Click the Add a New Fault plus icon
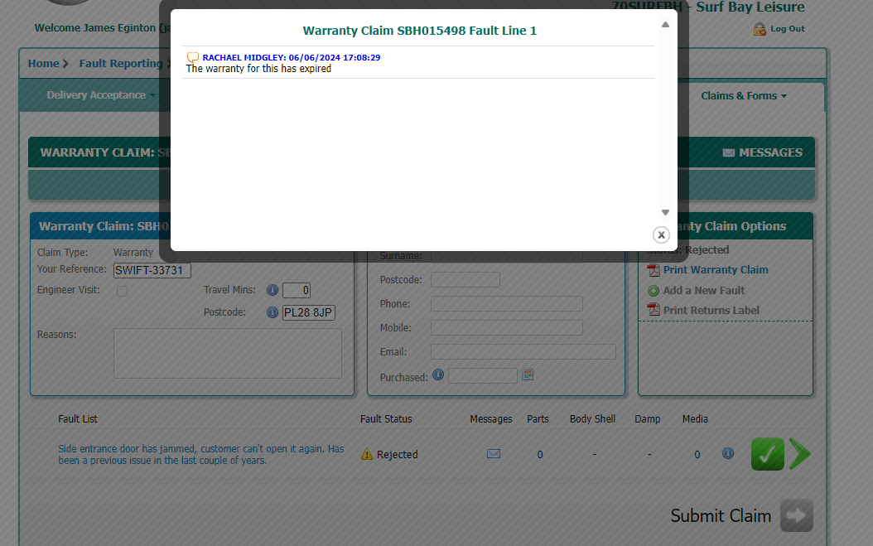The height and width of the screenshot is (546, 873). click(654, 291)
